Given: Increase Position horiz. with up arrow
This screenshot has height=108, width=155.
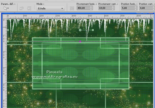Looking at the screenshot, I should 135,7.
